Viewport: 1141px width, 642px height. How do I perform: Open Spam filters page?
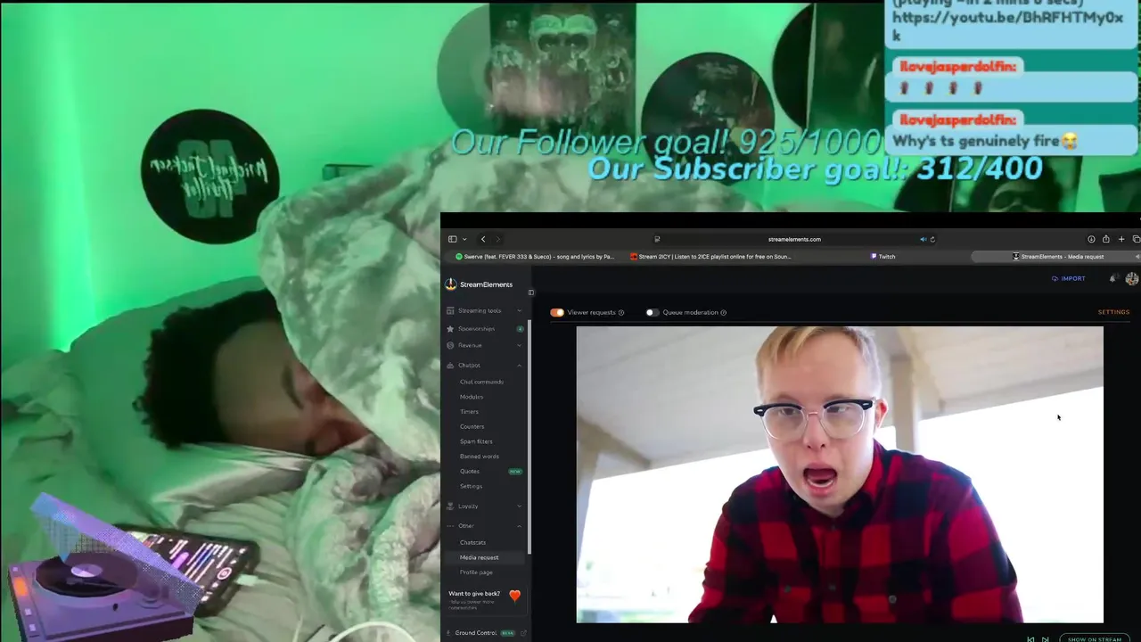point(476,441)
